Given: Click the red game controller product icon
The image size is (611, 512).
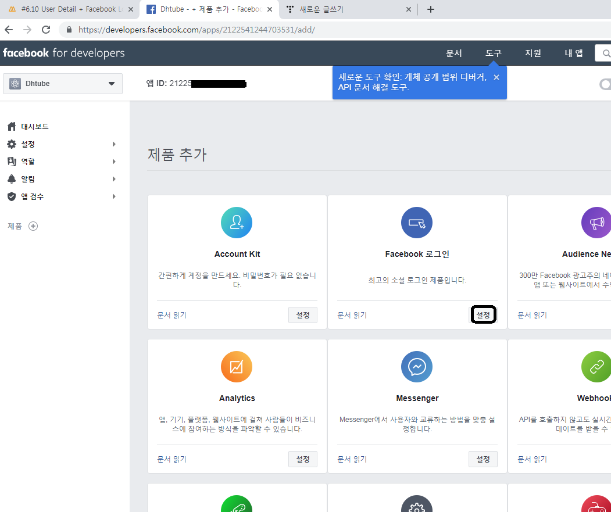Looking at the screenshot, I should click(596, 503).
